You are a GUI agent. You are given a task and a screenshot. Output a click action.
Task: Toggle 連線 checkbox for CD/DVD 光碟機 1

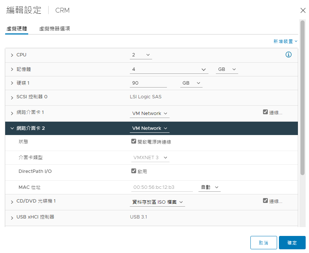click(265, 201)
